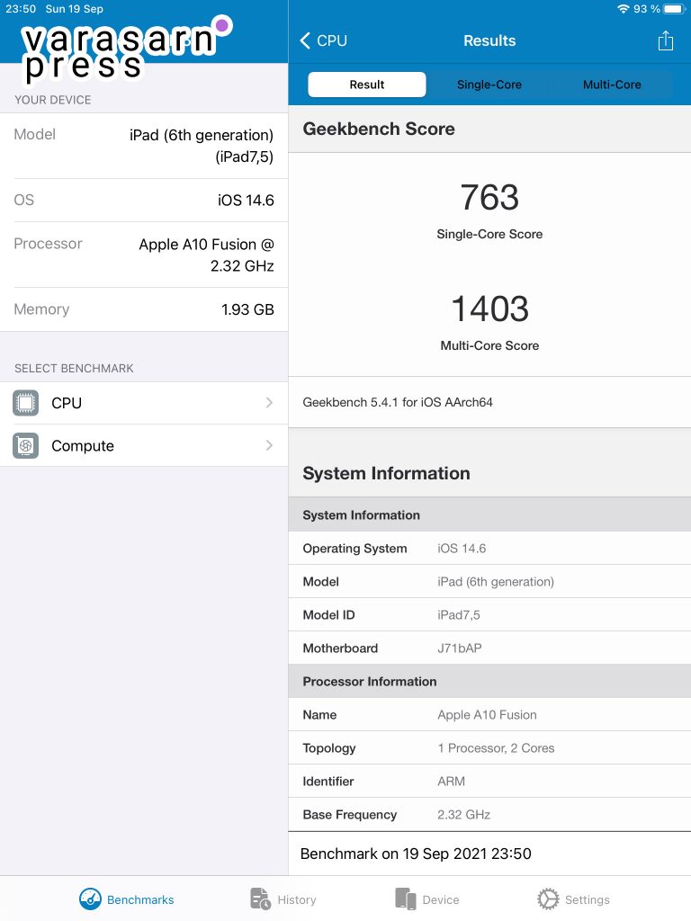Image resolution: width=691 pixels, height=921 pixels.
Task: Tap the Processor Information section header
Action: click(489, 682)
